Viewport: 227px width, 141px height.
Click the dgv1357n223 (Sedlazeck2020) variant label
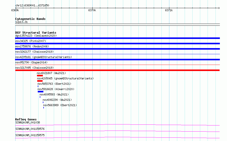(x=36, y=36)
